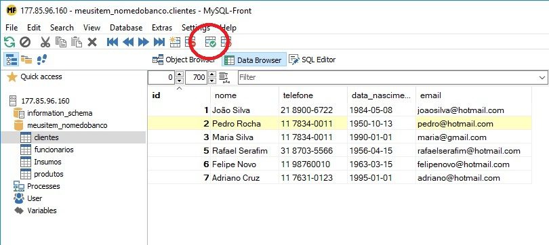
Task: Sort by the email column header
Action: pos(474,95)
